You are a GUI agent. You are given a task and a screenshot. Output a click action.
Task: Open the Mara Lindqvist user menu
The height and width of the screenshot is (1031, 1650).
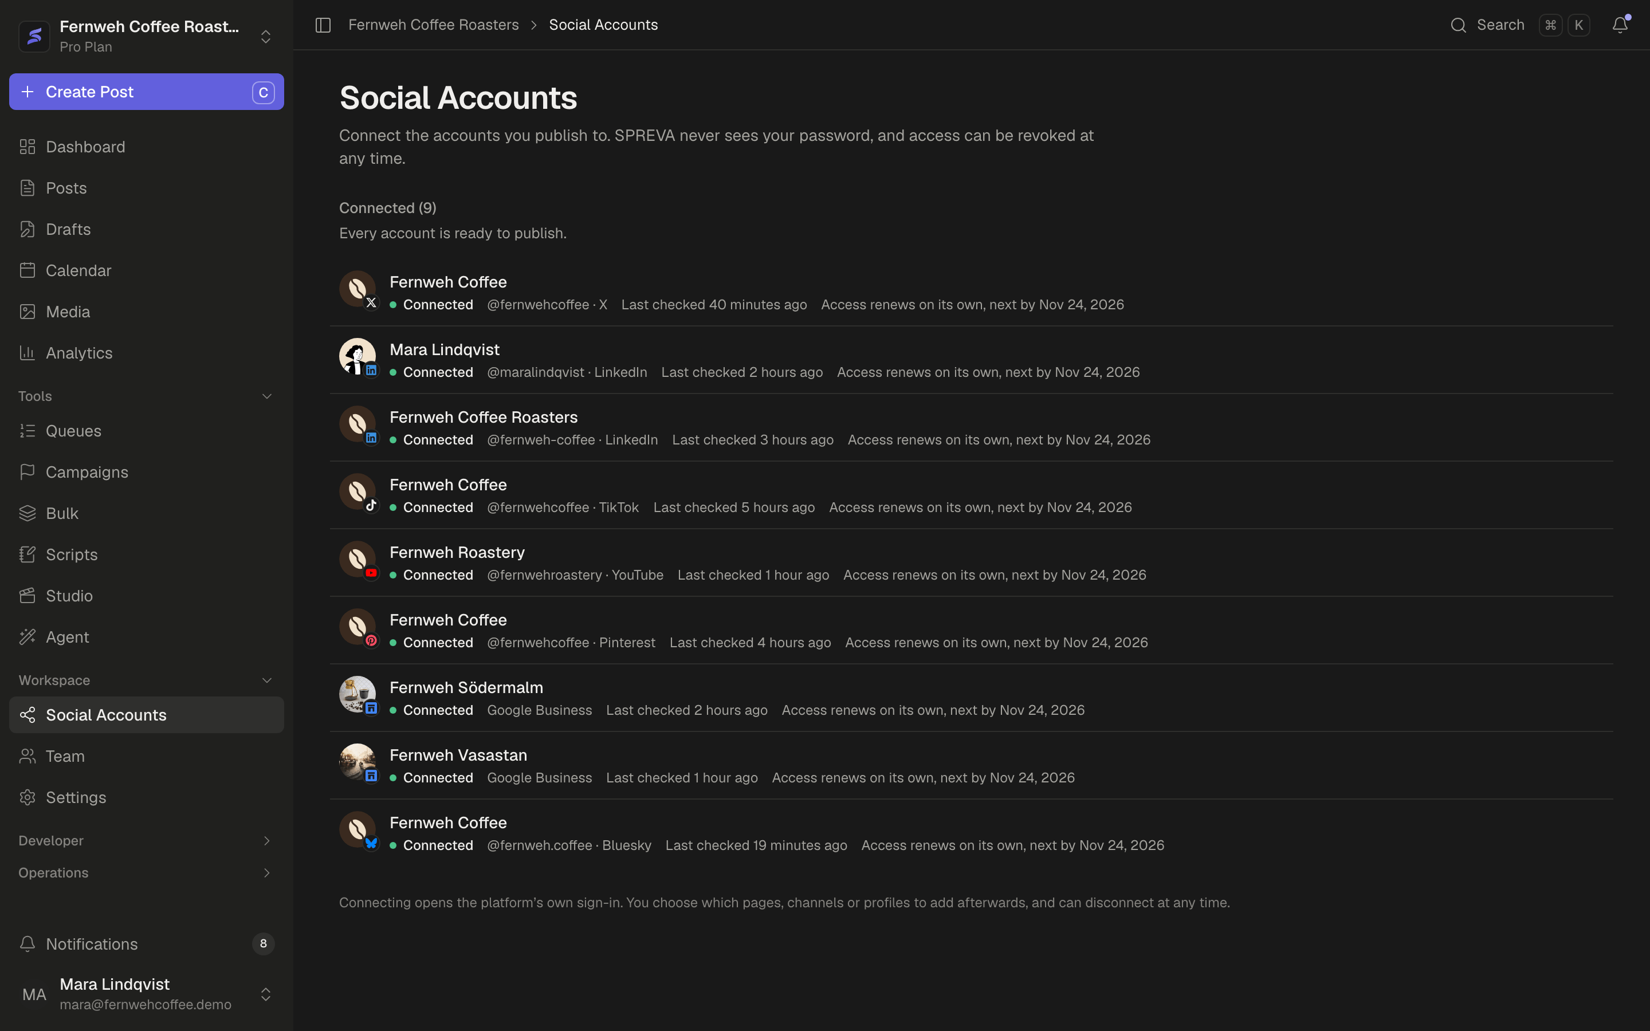click(x=146, y=994)
